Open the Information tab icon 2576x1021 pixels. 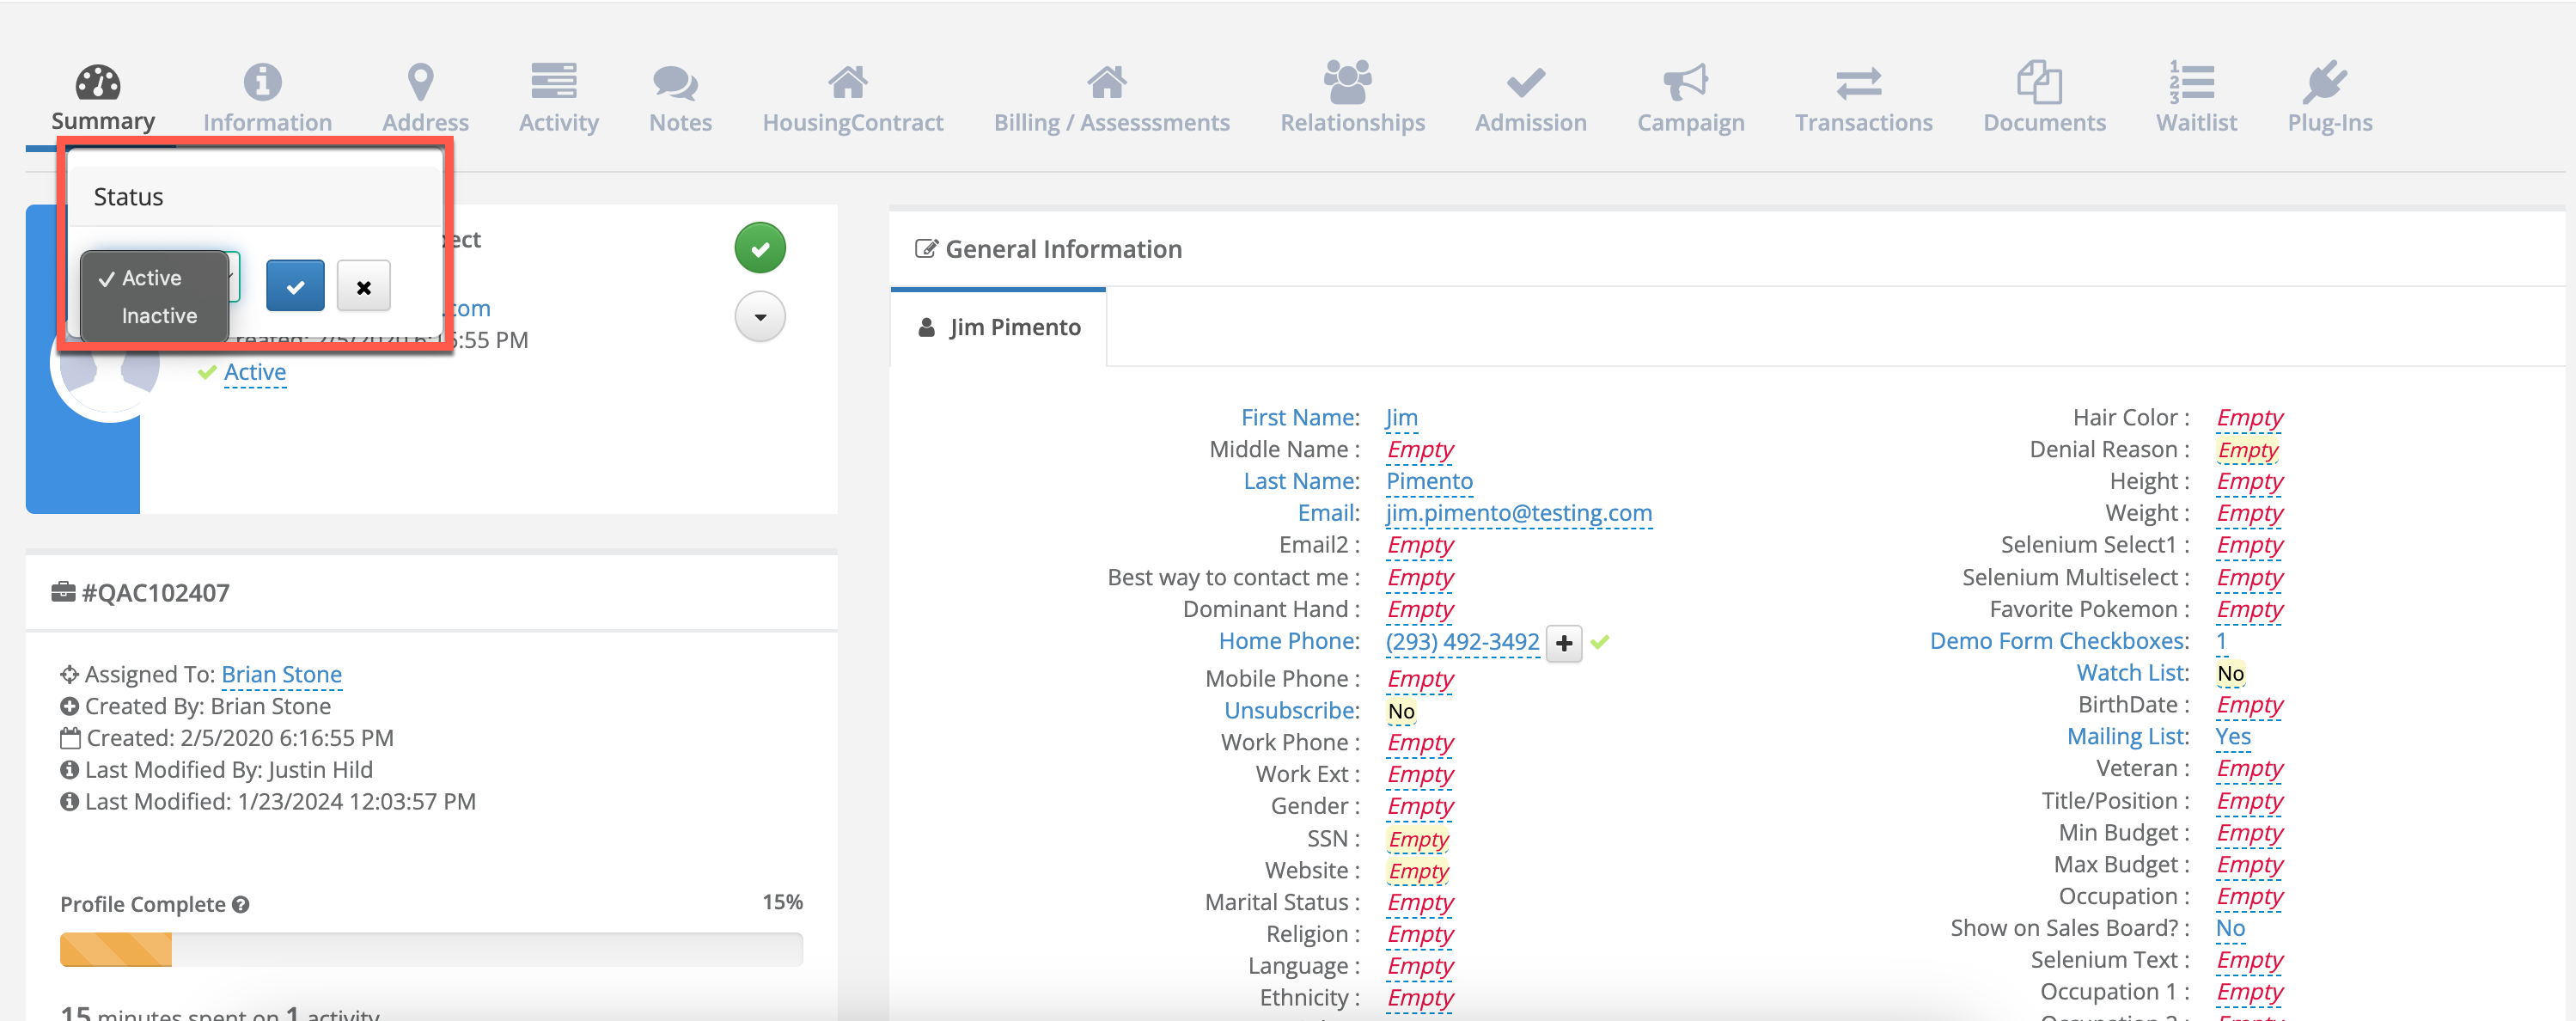click(x=263, y=82)
